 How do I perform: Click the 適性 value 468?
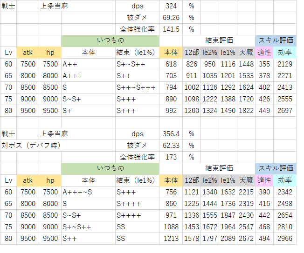point(264,226)
